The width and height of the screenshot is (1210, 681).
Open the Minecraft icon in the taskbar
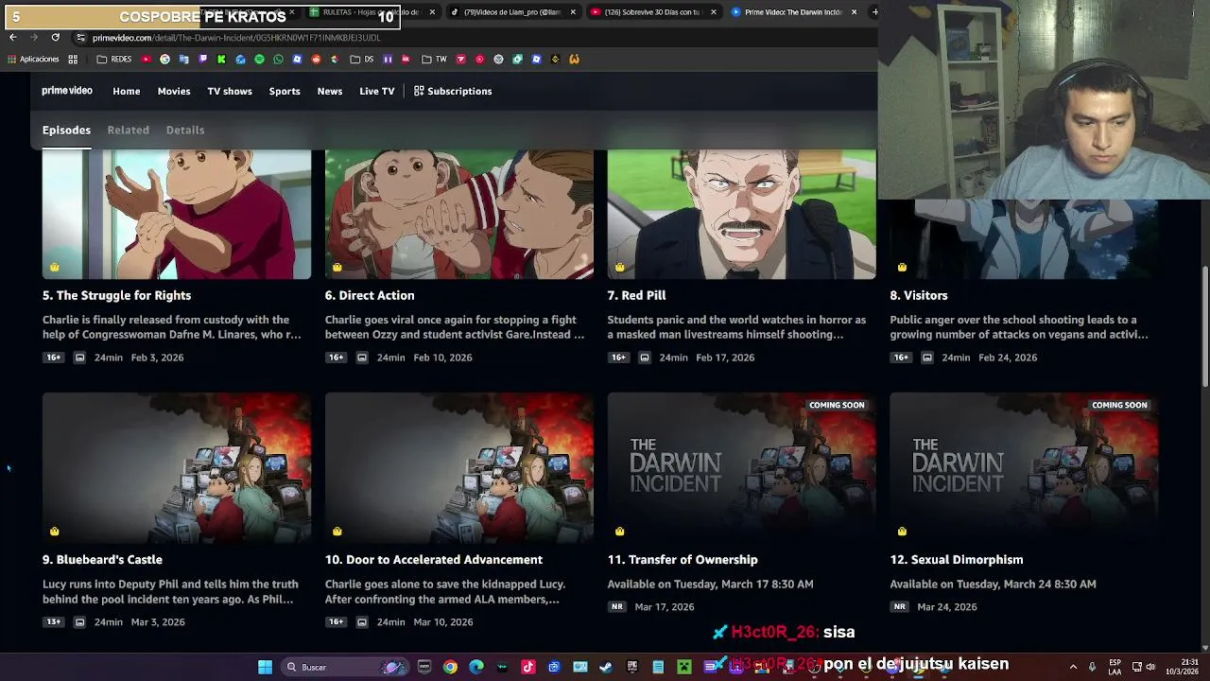click(x=683, y=667)
